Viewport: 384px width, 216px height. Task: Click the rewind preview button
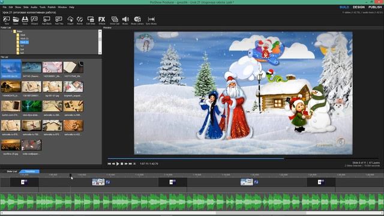[x=113, y=164]
